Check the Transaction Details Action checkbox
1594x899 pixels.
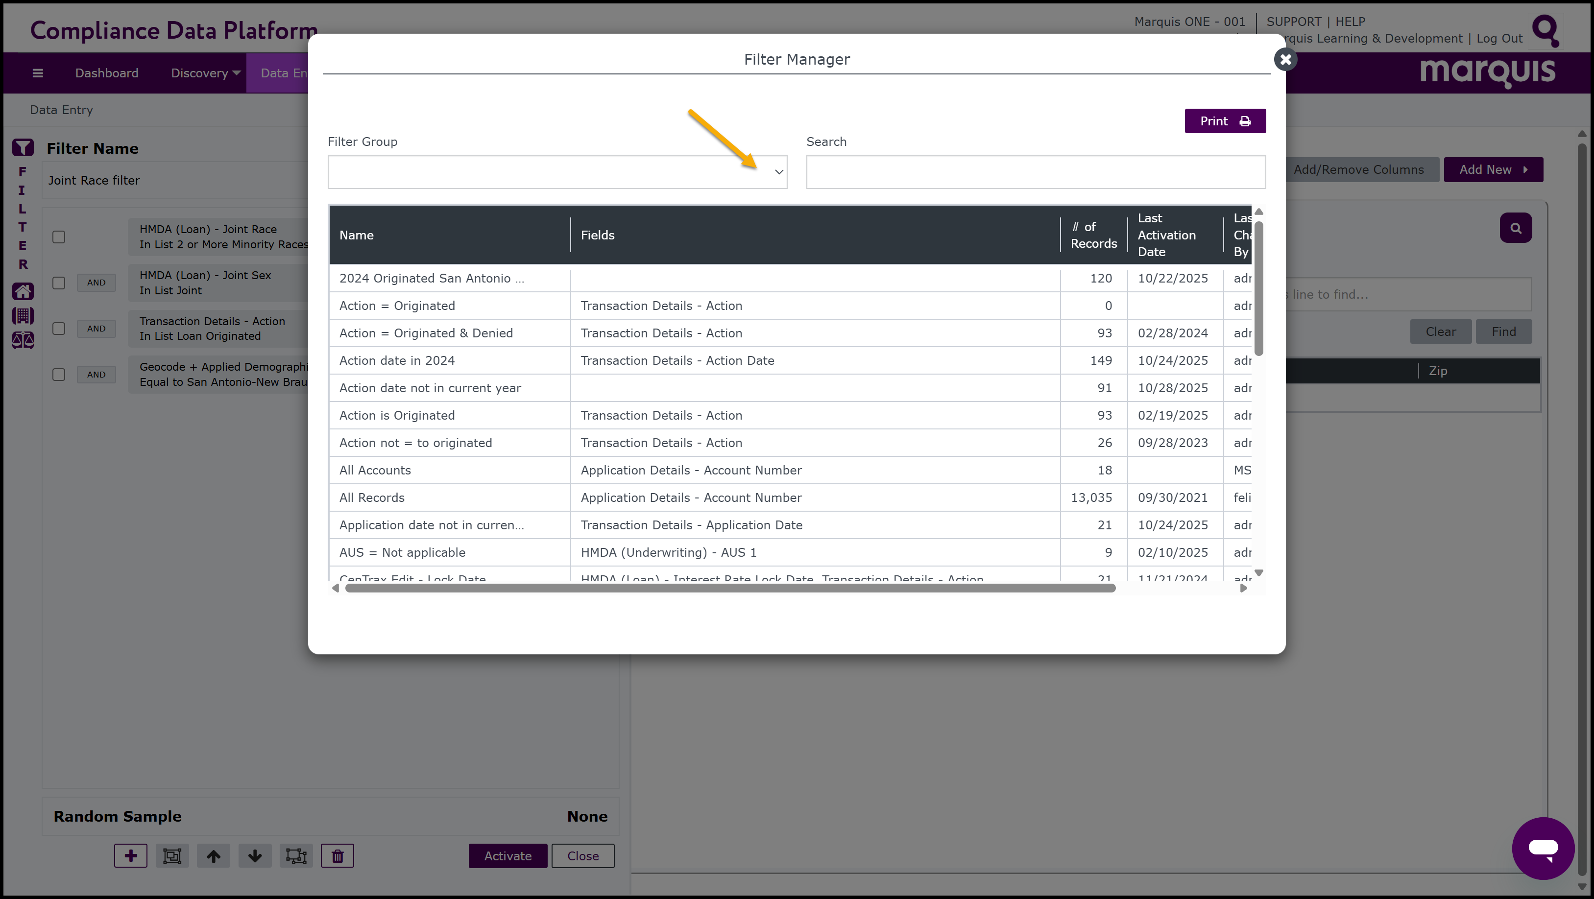tap(59, 329)
